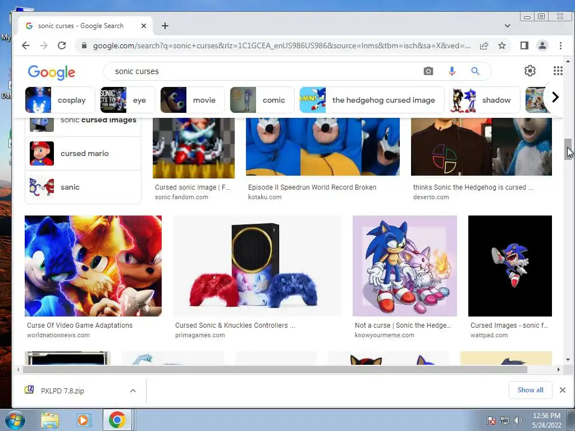Image resolution: width=575 pixels, height=431 pixels.
Task: Open the downloaded PXLPD 7.8.zip file
Action: [x=62, y=391]
